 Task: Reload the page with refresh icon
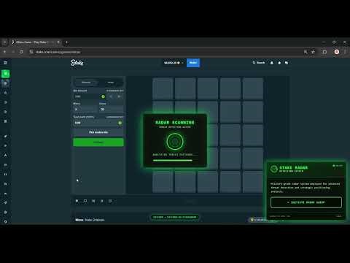(21, 52)
